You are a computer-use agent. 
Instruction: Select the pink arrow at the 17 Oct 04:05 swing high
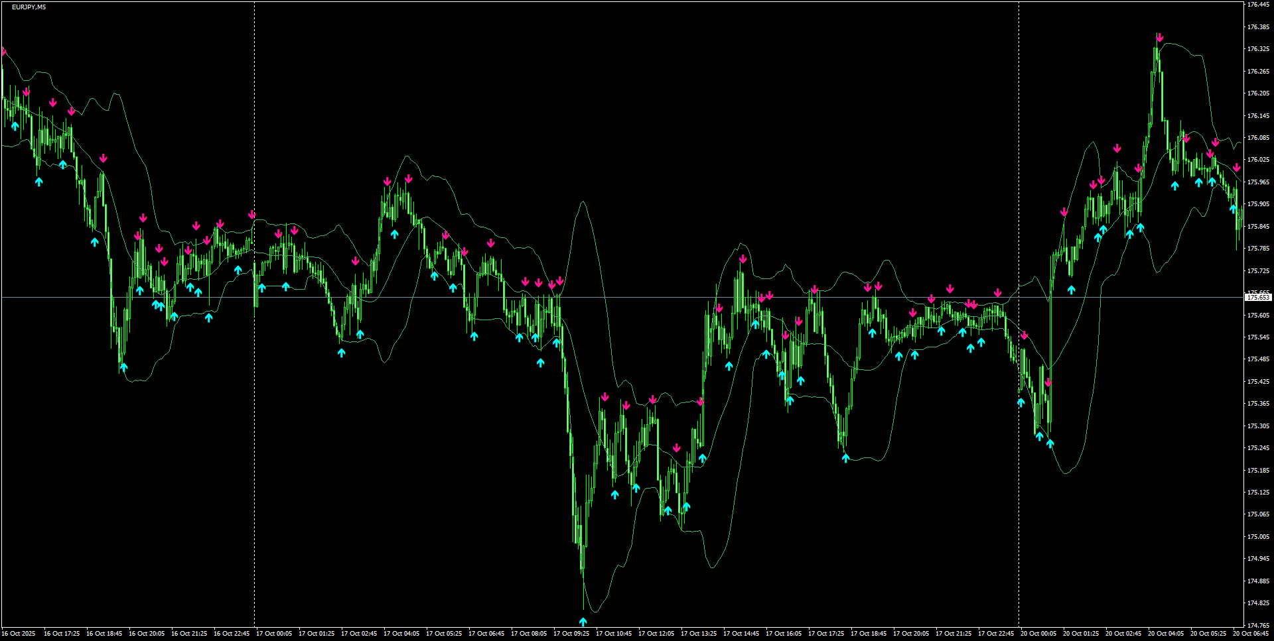click(x=409, y=179)
